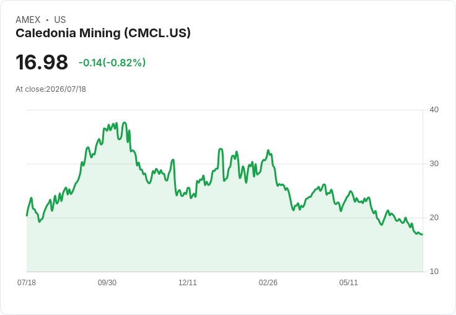Click the 40 y-axis price label
Screen dimensions: 456x315
[x=434, y=110]
